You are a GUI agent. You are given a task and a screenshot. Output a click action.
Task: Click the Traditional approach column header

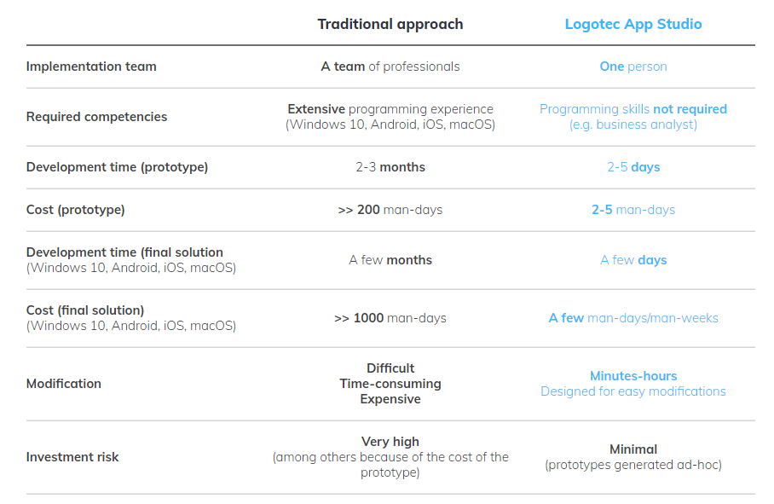click(x=390, y=24)
